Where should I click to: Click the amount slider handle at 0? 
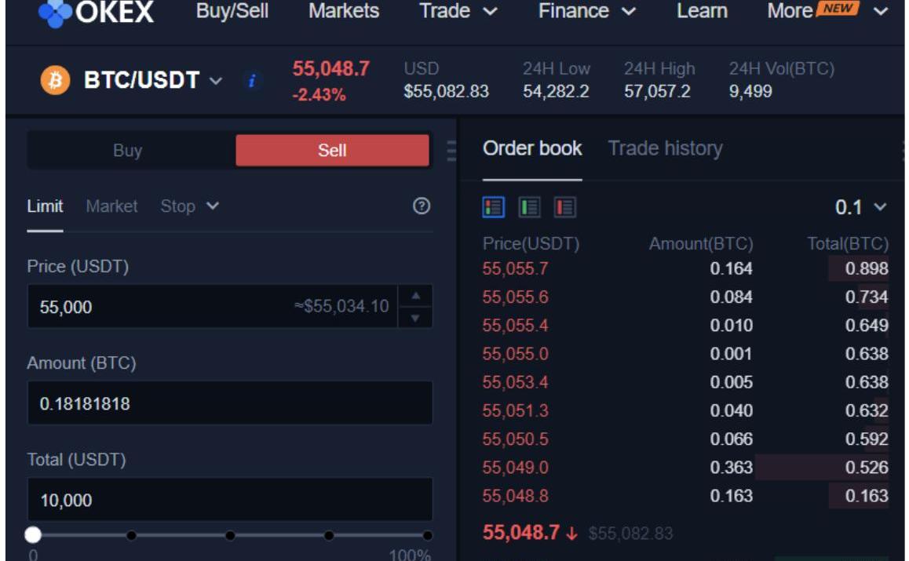coord(33,534)
